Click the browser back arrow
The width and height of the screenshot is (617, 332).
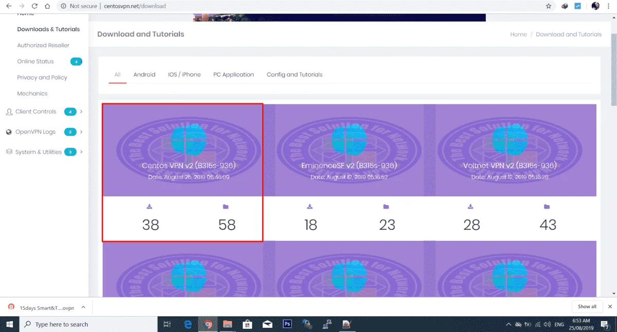[x=9, y=6]
